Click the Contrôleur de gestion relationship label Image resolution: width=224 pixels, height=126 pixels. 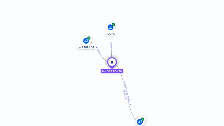(127, 92)
